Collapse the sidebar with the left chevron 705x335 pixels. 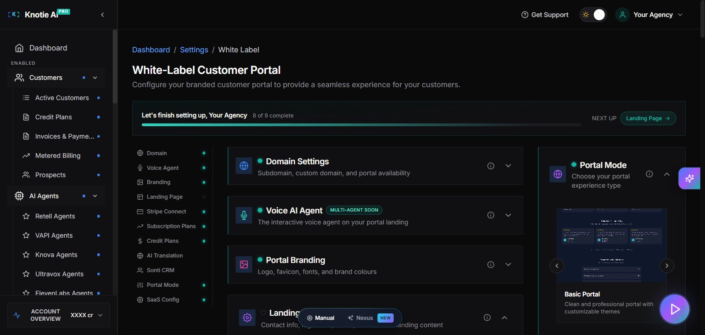pyautogui.click(x=102, y=15)
